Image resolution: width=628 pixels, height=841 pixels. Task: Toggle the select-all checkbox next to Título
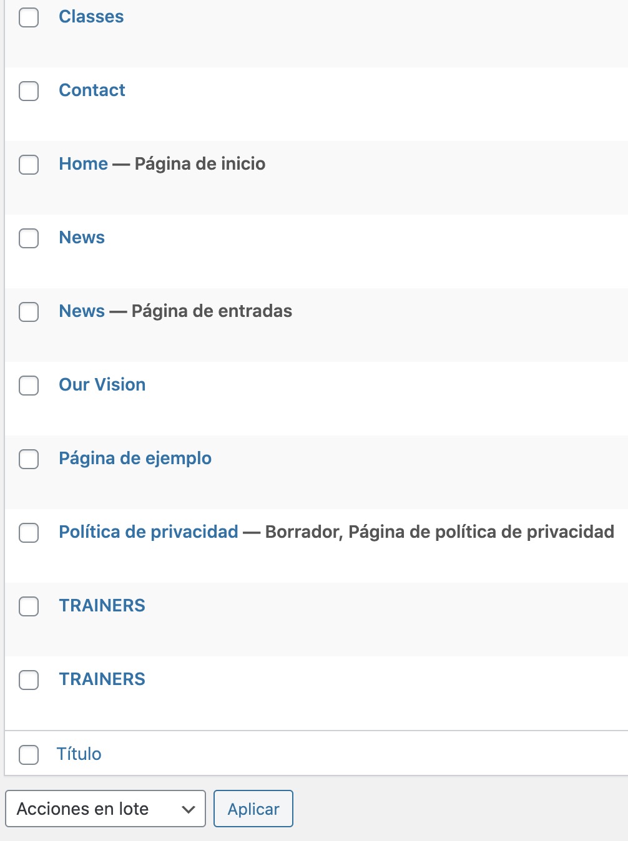click(29, 754)
